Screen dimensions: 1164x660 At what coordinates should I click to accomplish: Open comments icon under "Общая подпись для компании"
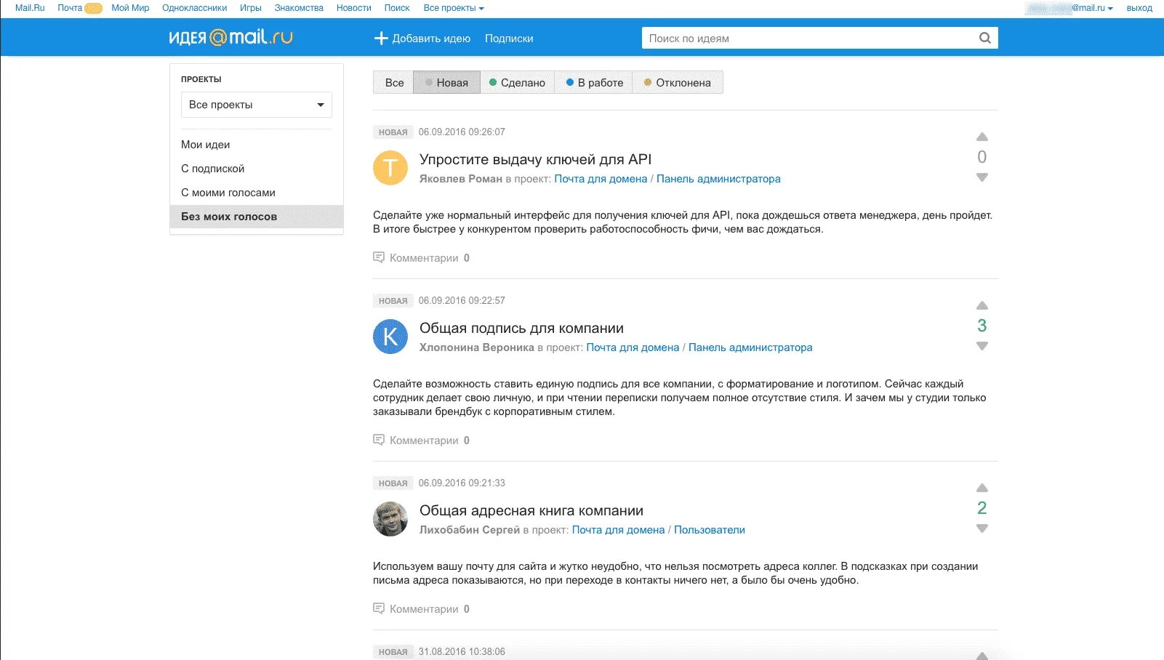379,440
